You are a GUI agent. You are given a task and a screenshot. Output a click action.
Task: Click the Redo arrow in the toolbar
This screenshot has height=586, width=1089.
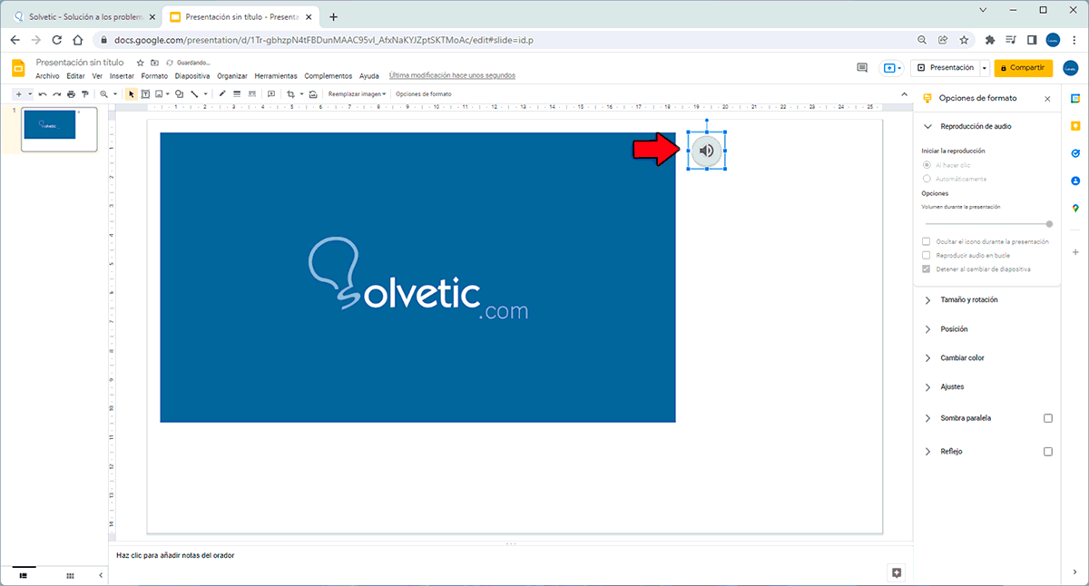pyautogui.click(x=56, y=94)
